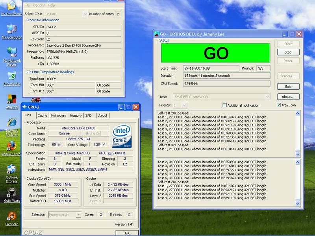The width and height of the screenshot is (315, 236).
Task: Click the Duration value field
Action: tap(227, 76)
